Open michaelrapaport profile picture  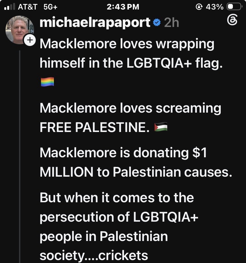[19, 30]
